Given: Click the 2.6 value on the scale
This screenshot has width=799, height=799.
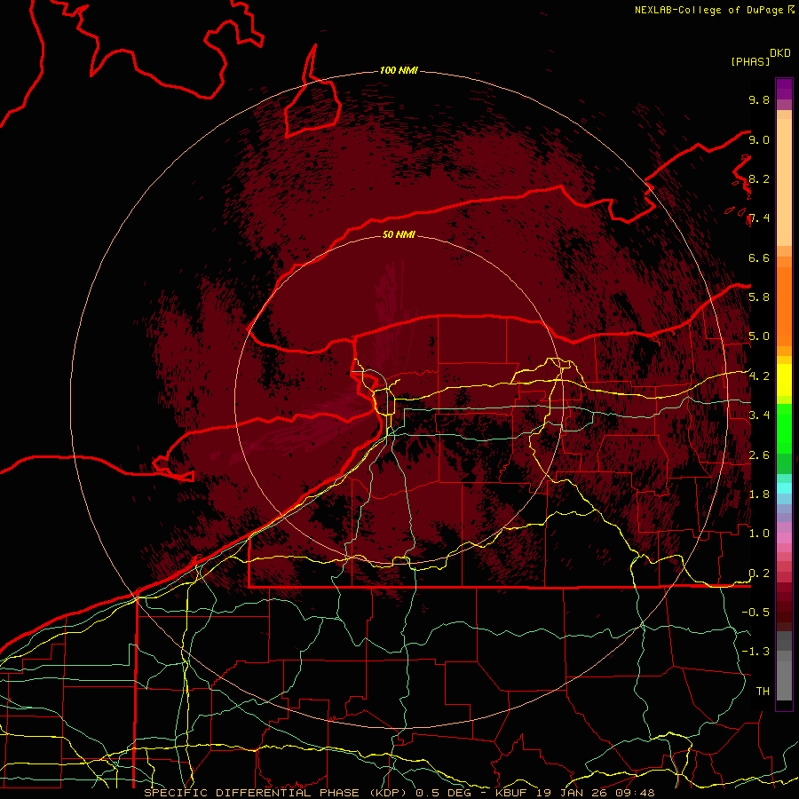Looking at the screenshot, I should [x=759, y=455].
